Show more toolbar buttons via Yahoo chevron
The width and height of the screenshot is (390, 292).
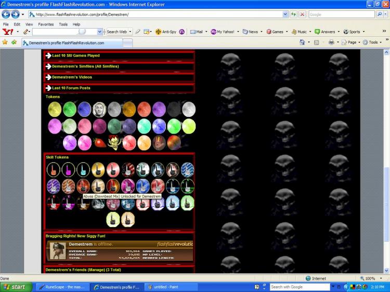click(384, 31)
